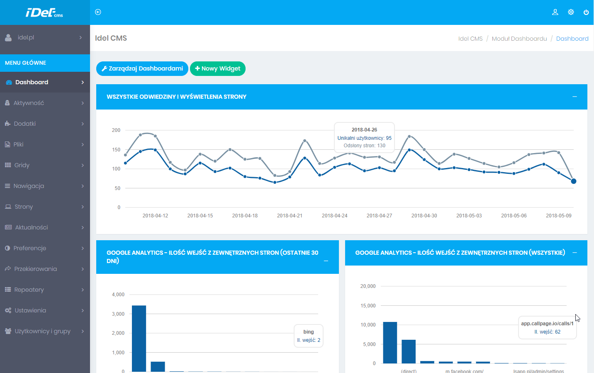Image resolution: width=594 pixels, height=373 pixels.
Task: Expand the Dashboard menu chevron
Action: tap(83, 82)
